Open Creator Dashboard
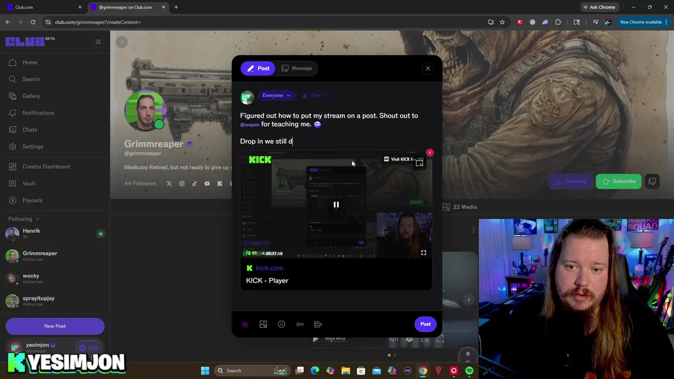The image size is (674, 379). pyautogui.click(x=46, y=166)
